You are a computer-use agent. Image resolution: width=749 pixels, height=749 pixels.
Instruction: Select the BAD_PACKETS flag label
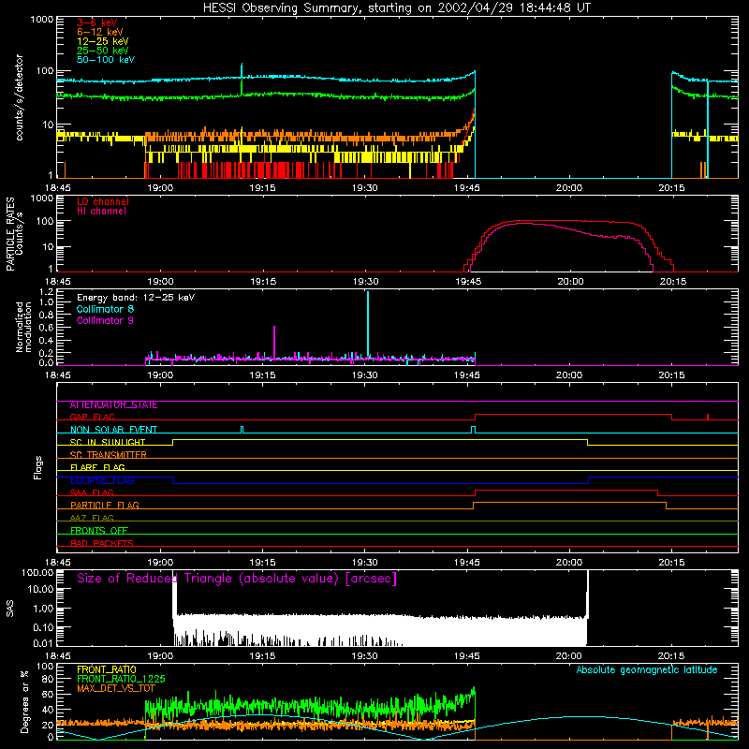102,544
